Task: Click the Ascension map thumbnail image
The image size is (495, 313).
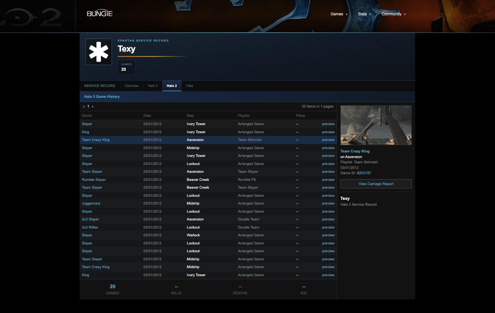Action: [376, 125]
